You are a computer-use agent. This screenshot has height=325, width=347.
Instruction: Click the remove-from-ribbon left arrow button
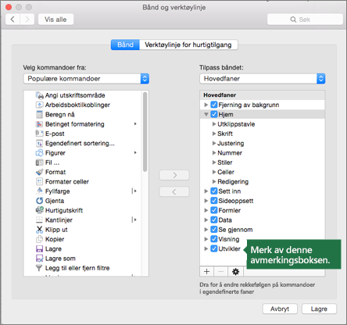tap(174, 192)
